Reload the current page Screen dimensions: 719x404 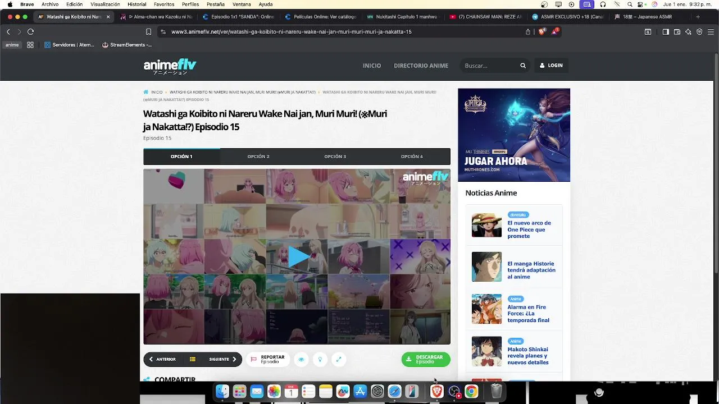click(x=30, y=32)
